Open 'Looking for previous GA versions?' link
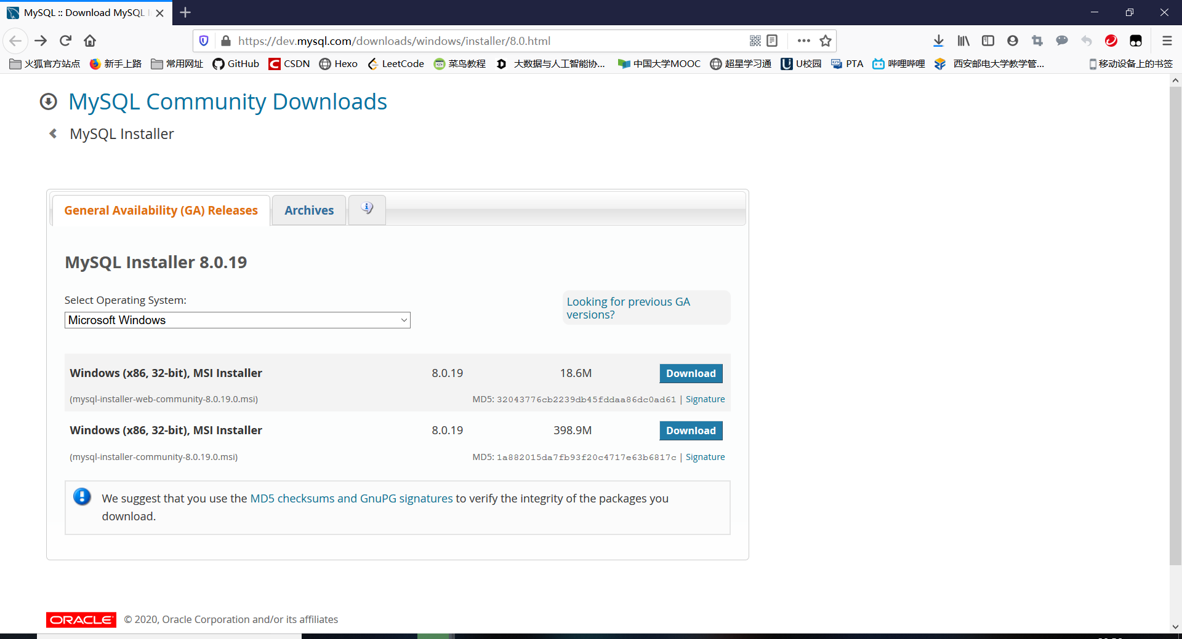The height and width of the screenshot is (639, 1182). (628, 308)
